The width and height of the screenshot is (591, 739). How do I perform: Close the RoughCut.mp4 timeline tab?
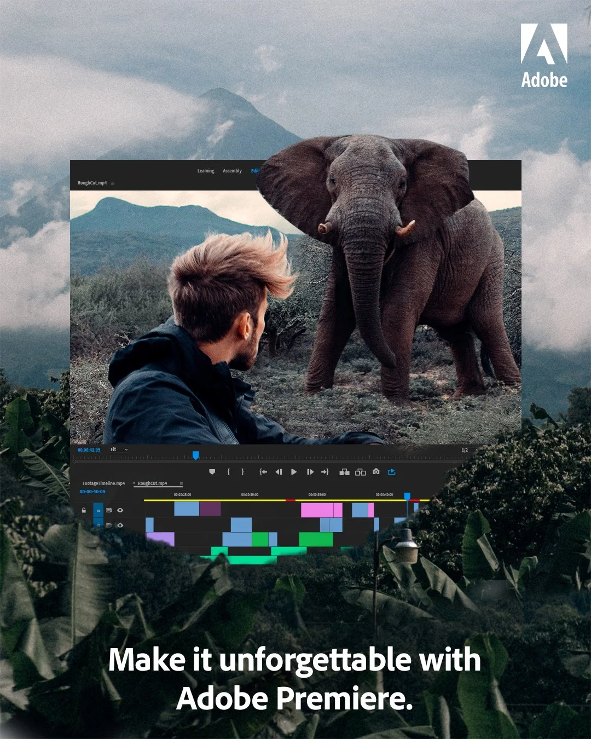(x=134, y=483)
